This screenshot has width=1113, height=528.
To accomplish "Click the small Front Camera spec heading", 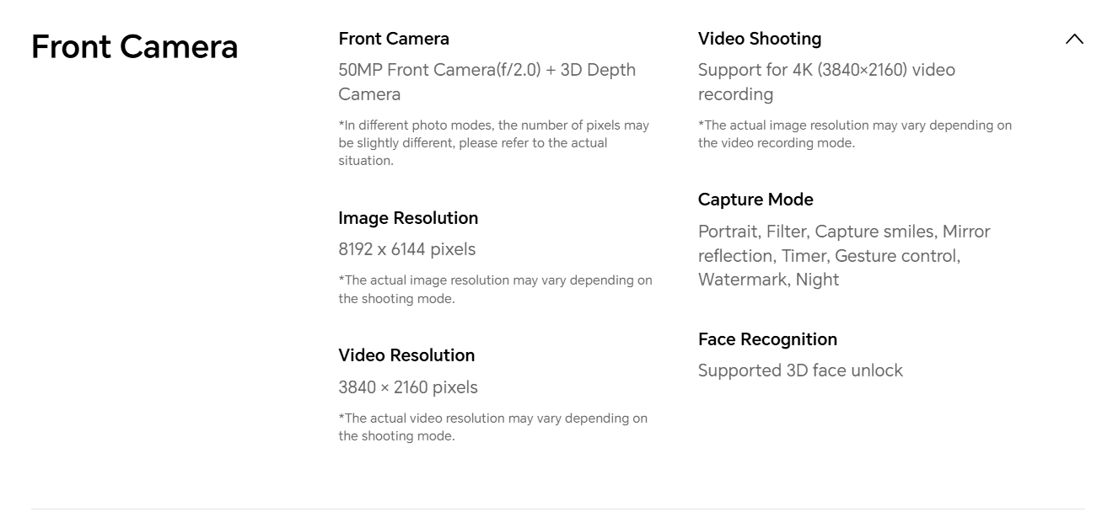I will coord(394,39).
